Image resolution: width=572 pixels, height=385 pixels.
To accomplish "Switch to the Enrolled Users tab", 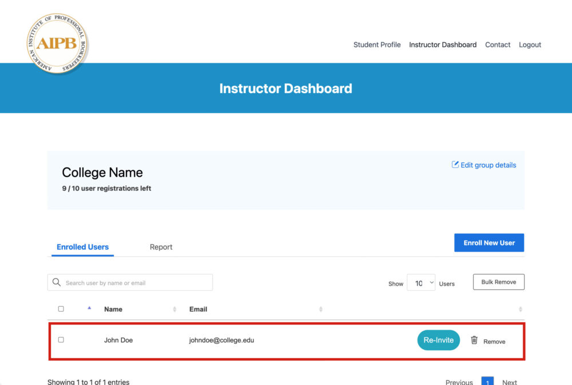I will (82, 247).
